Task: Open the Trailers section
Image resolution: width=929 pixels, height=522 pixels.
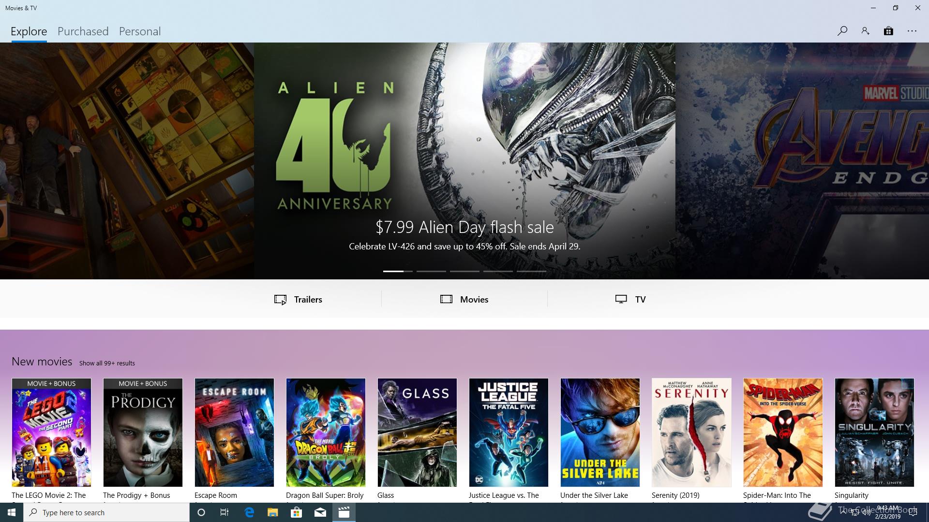Action: (x=298, y=299)
